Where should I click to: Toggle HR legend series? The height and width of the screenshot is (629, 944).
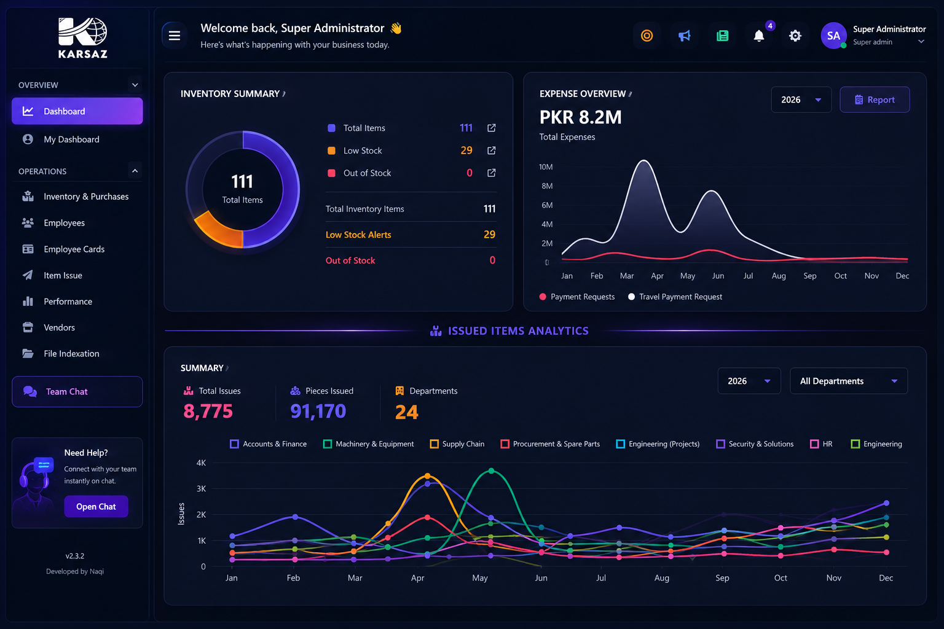tap(821, 444)
